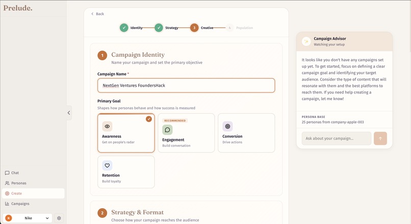Click the Primary Goal label
This screenshot has width=411, height=224.
click(x=109, y=101)
